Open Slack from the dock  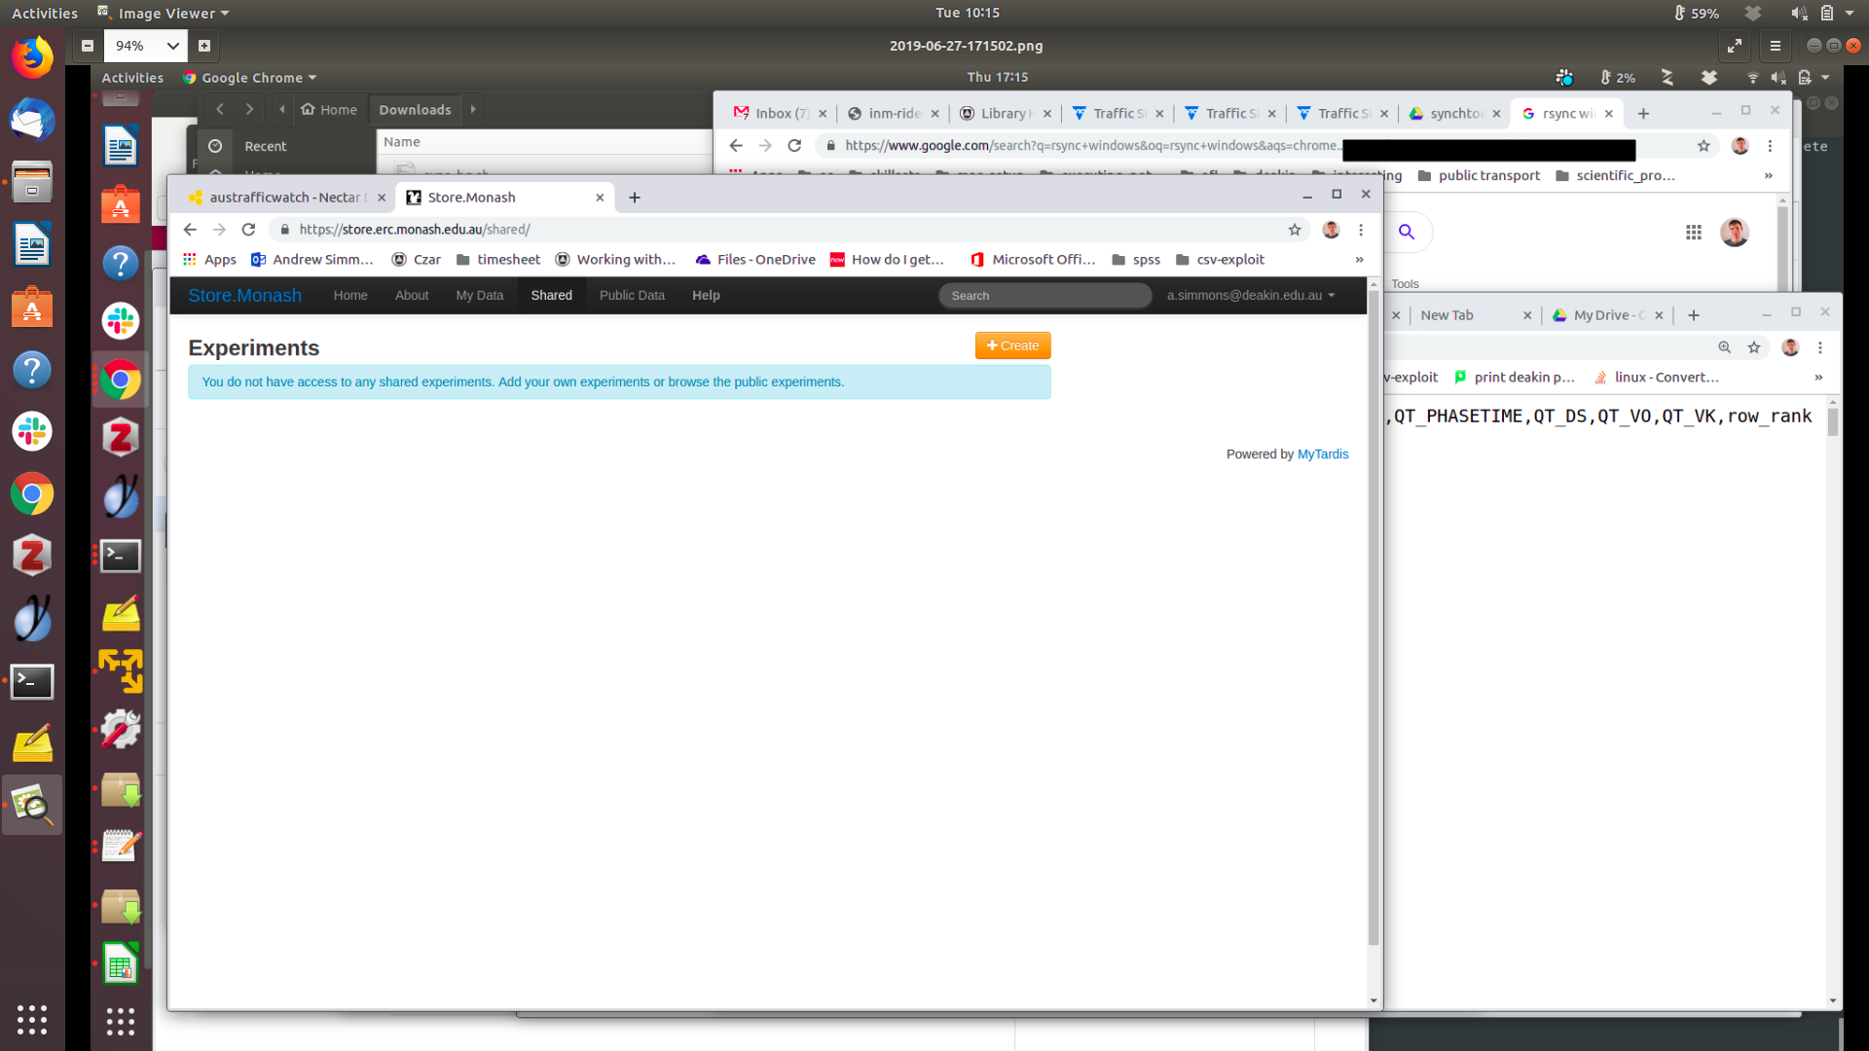[32, 431]
